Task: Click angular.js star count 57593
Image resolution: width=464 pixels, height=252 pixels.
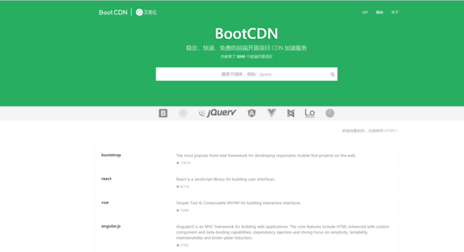Action: click(x=182, y=245)
